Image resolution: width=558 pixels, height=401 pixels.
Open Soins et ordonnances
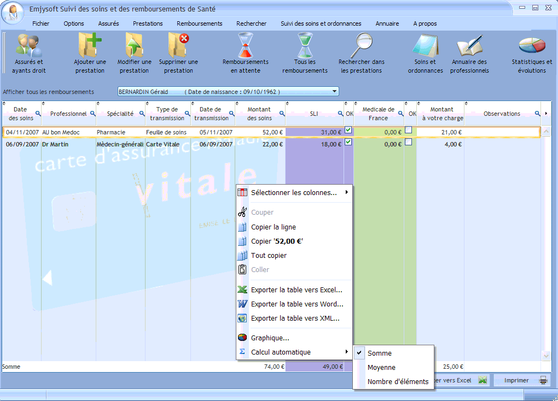425,54
